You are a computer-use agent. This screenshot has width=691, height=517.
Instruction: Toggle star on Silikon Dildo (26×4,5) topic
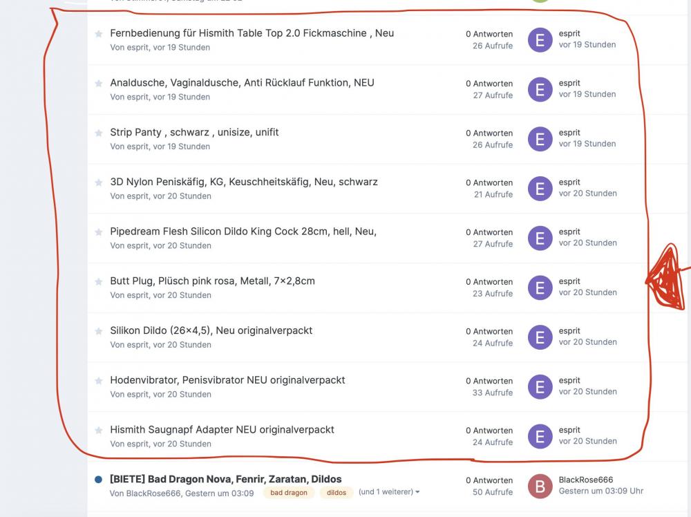(99, 331)
